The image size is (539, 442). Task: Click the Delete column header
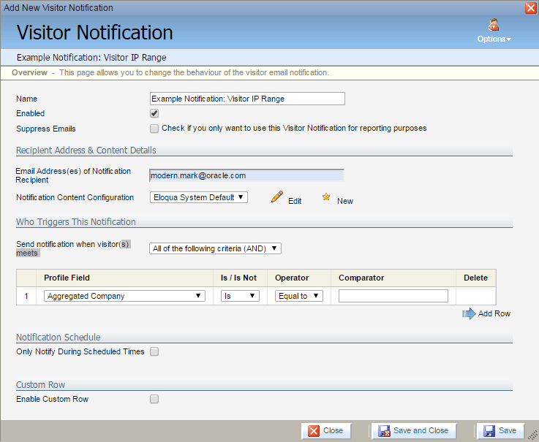(476, 278)
